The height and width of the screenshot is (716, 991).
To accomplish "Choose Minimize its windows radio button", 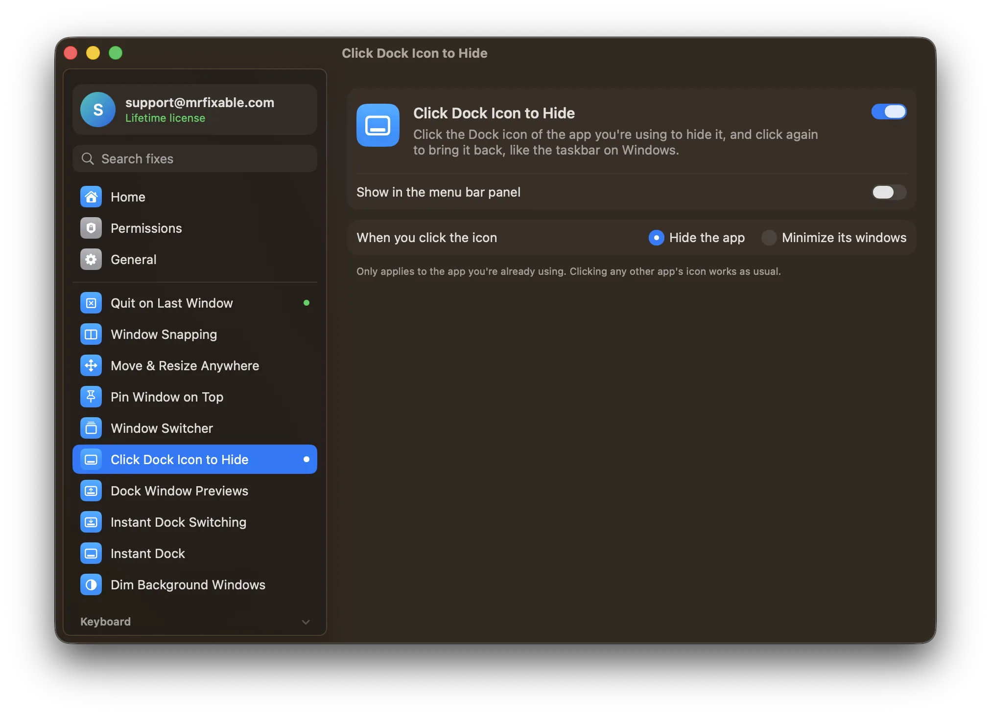I will pyautogui.click(x=769, y=238).
